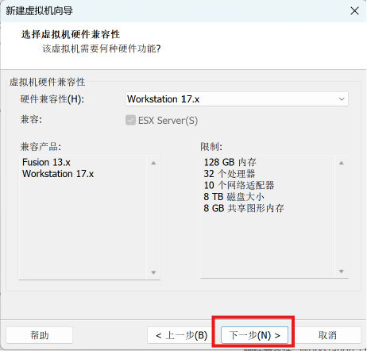Click the 下一步(N) button
Viewport: 367px width, 351px height.
pos(254,335)
